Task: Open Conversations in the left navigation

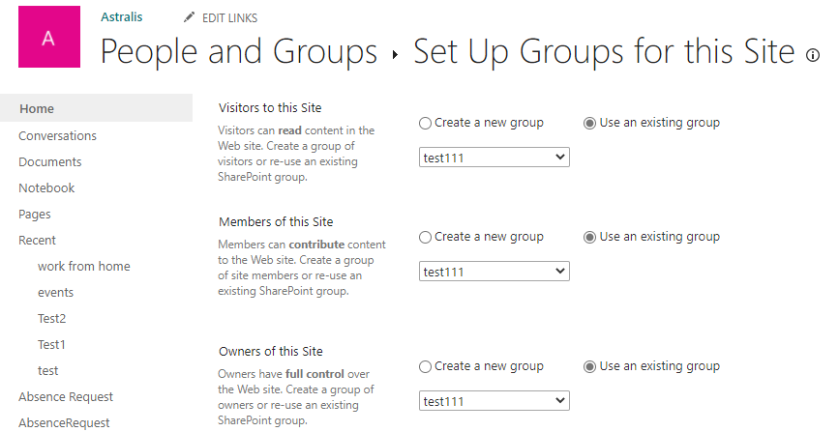Action: pyautogui.click(x=58, y=136)
